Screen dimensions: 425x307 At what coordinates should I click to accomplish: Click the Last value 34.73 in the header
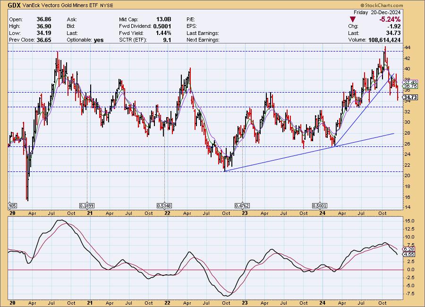click(393, 33)
